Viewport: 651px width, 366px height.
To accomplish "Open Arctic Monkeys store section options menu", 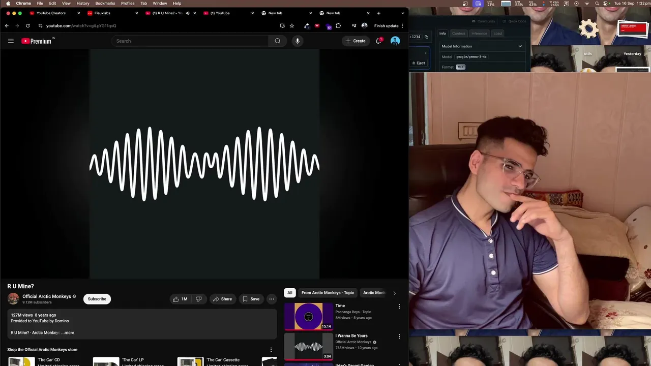I will point(271,350).
